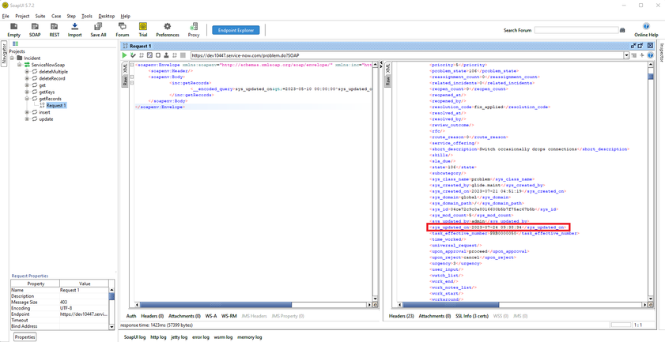Click the add-to-TestCase icon beside the play button
Image resolution: width=665 pixels, height=342 pixels.
133,55
